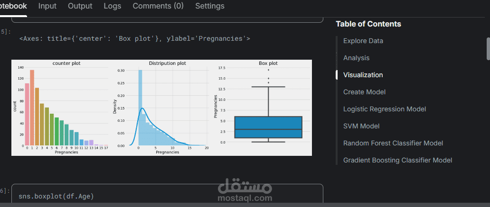Switch to the Notebook tab
Image resolution: width=490 pixels, height=207 pixels.
click(x=13, y=6)
